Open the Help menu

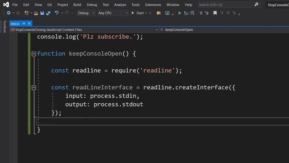tap(188, 5)
